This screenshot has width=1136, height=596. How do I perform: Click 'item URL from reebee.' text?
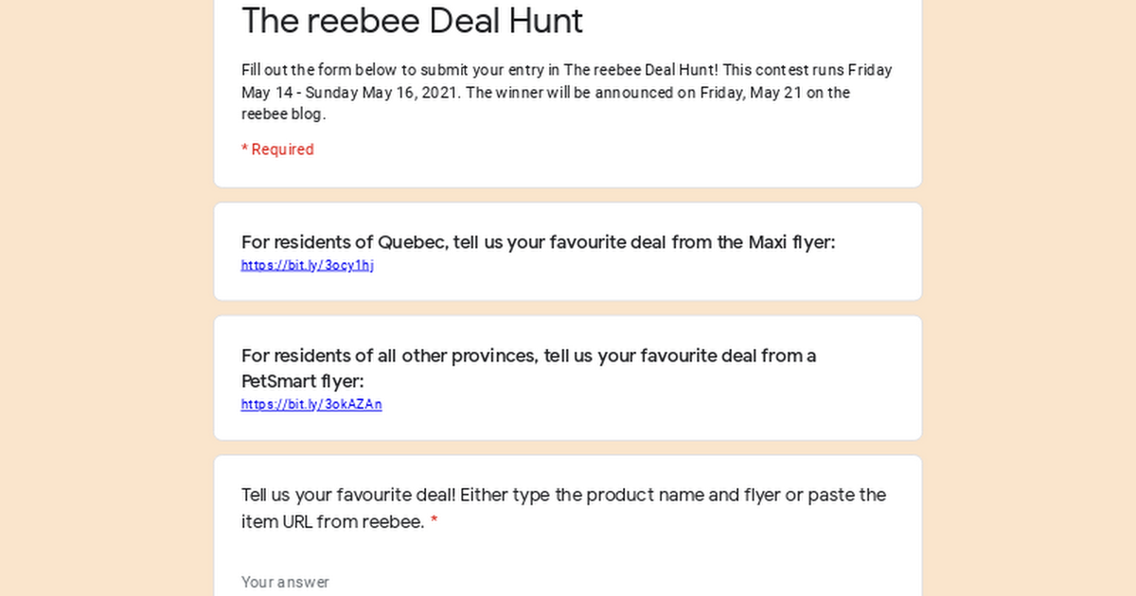coord(333,522)
